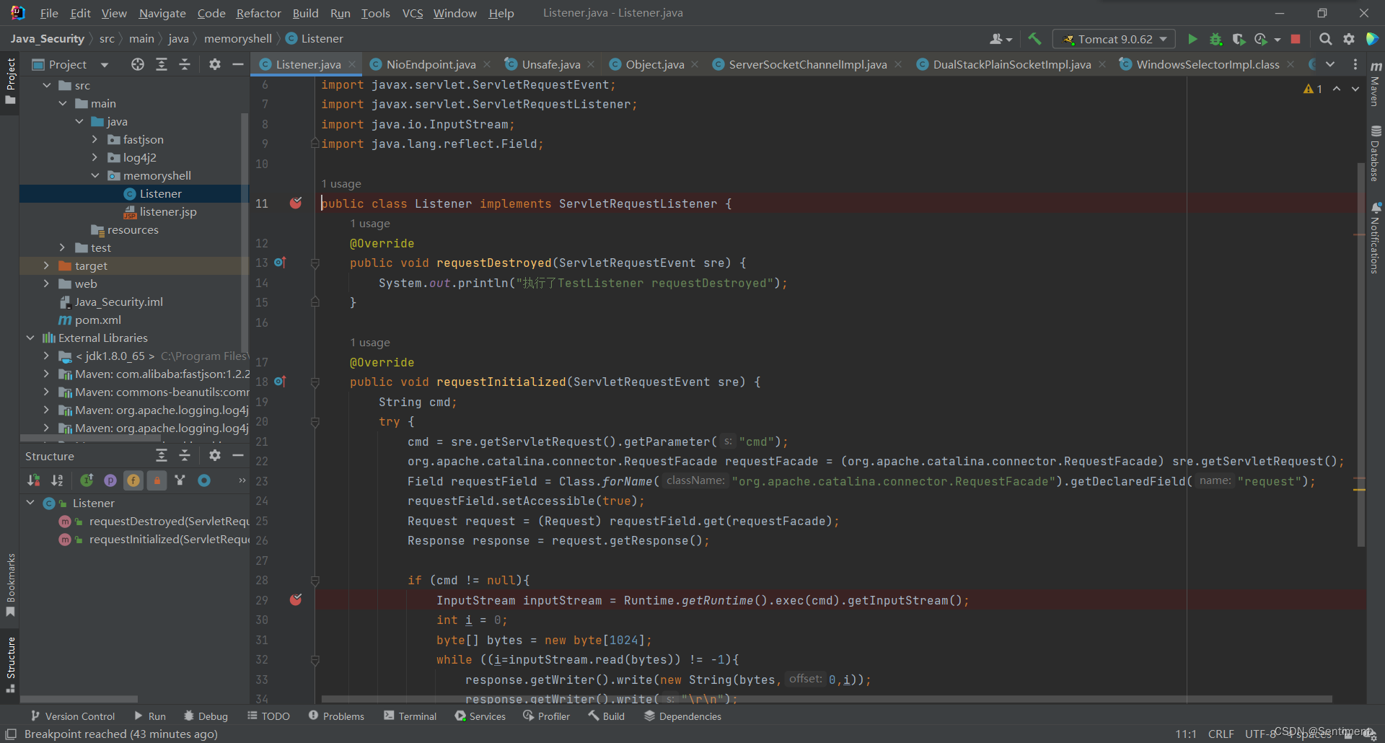The height and width of the screenshot is (743, 1385).
Task: Close the Listener.java editor tab
Action: (352, 64)
